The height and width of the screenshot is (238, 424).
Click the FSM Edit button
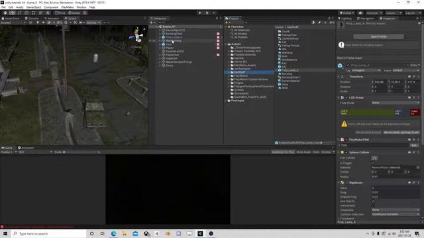414,145
